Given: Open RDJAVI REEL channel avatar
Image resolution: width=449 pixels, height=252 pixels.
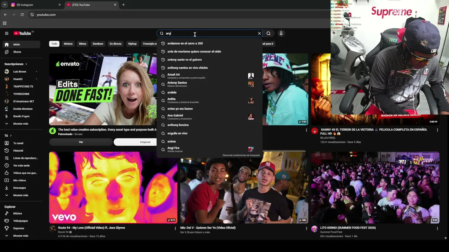Looking at the screenshot, I should click(x=315, y=131).
